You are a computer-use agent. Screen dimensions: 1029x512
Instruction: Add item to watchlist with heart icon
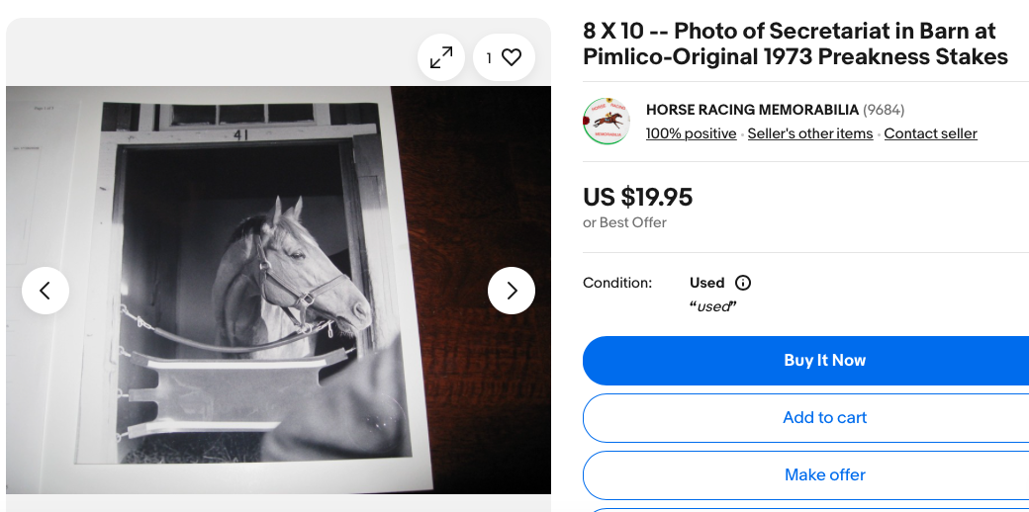coord(504,57)
